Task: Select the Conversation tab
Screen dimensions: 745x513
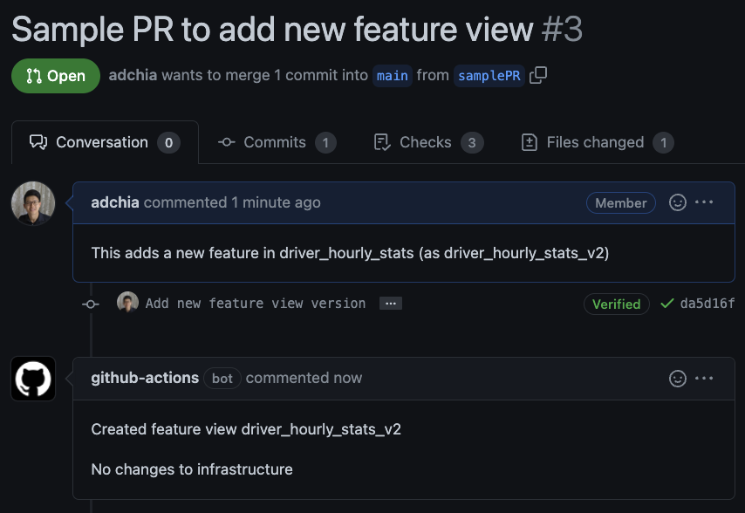Action: (x=103, y=142)
